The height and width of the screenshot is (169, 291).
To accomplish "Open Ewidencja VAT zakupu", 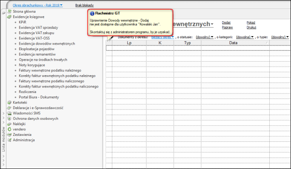I will [x=37, y=33].
